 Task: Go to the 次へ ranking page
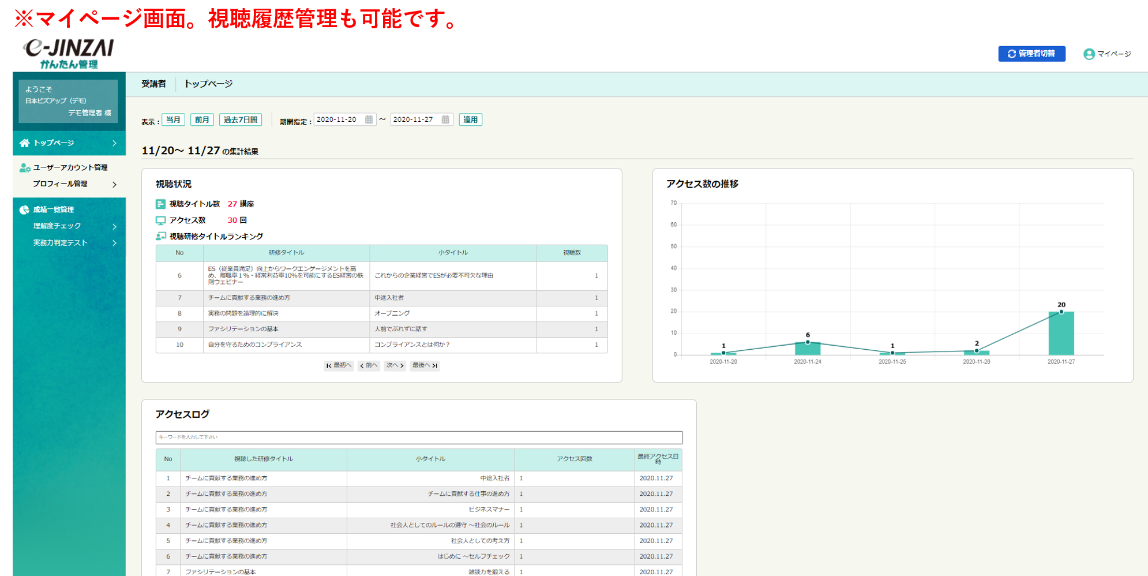(395, 365)
